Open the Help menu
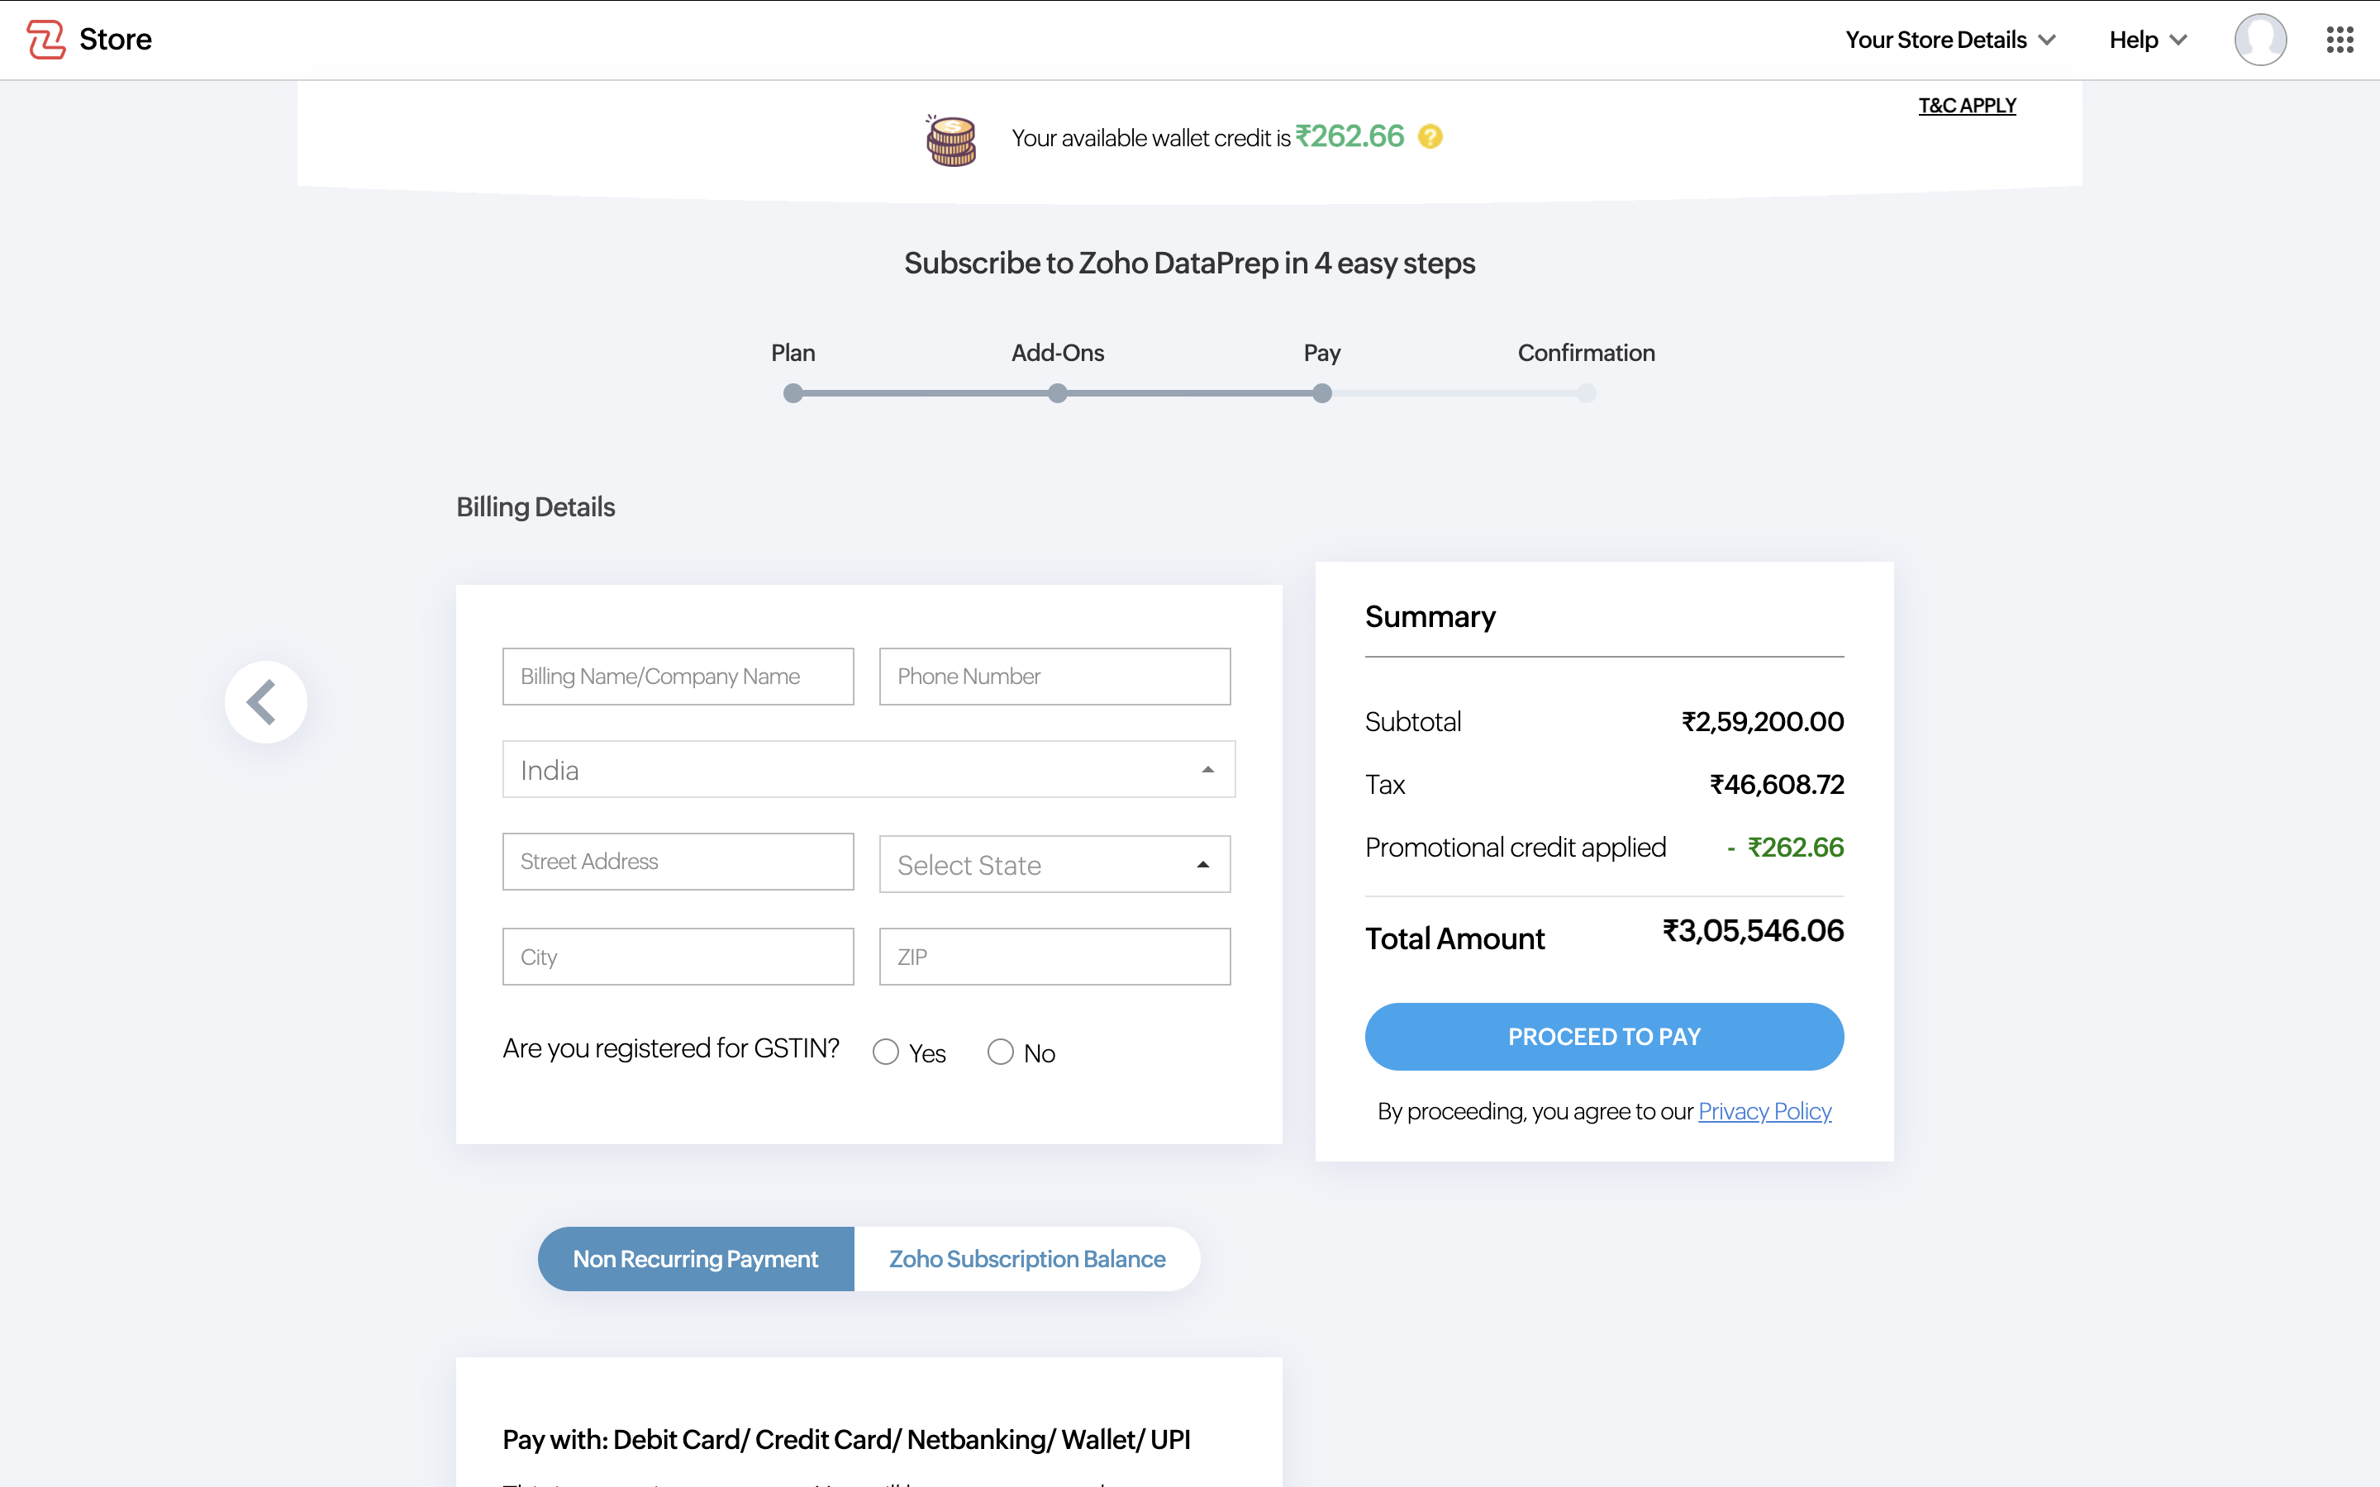The image size is (2380, 1487). point(2147,40)
